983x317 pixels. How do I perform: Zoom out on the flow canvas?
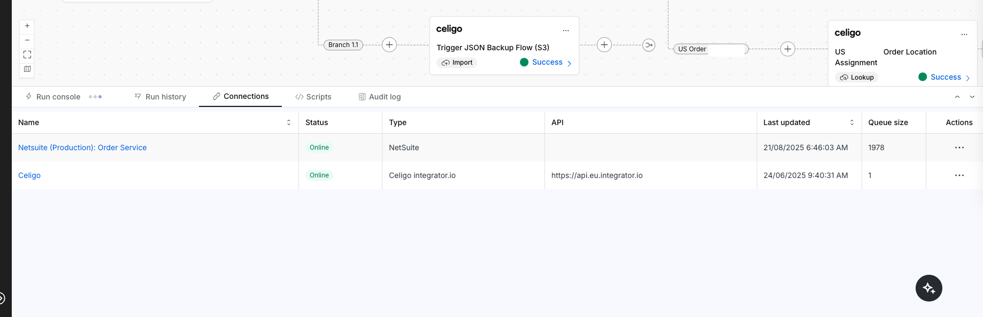27,40
